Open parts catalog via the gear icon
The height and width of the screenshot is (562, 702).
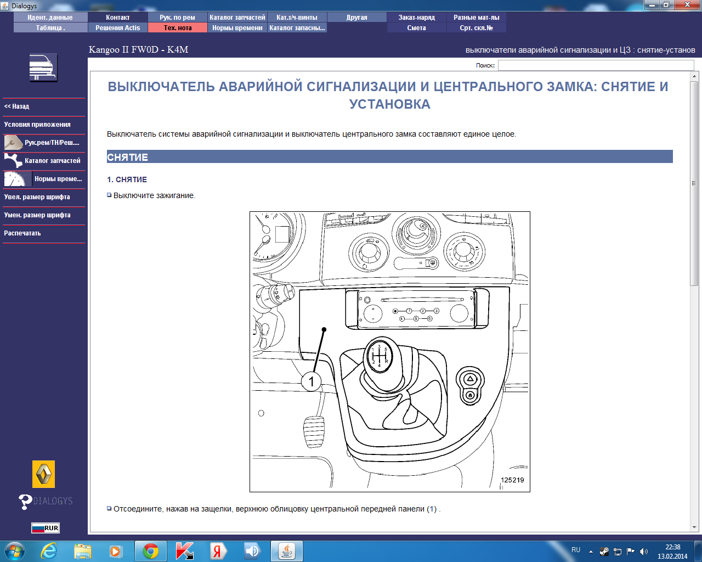click(x=13, y=161)
